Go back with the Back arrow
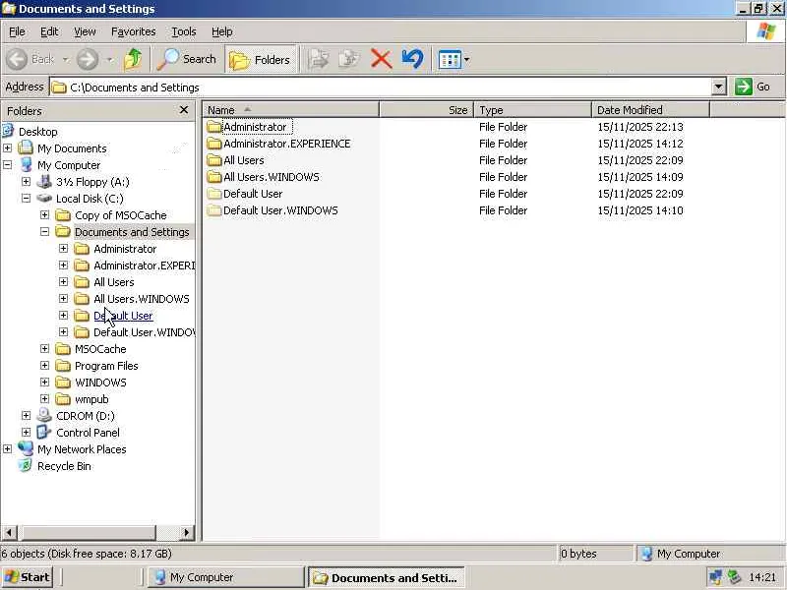The width and height of the screenshot is (787, 590). pos(30,60)
